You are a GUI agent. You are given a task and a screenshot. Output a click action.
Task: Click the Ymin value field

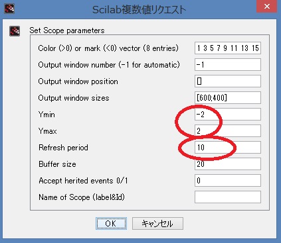pyautogui.click(x=228, y=115)
